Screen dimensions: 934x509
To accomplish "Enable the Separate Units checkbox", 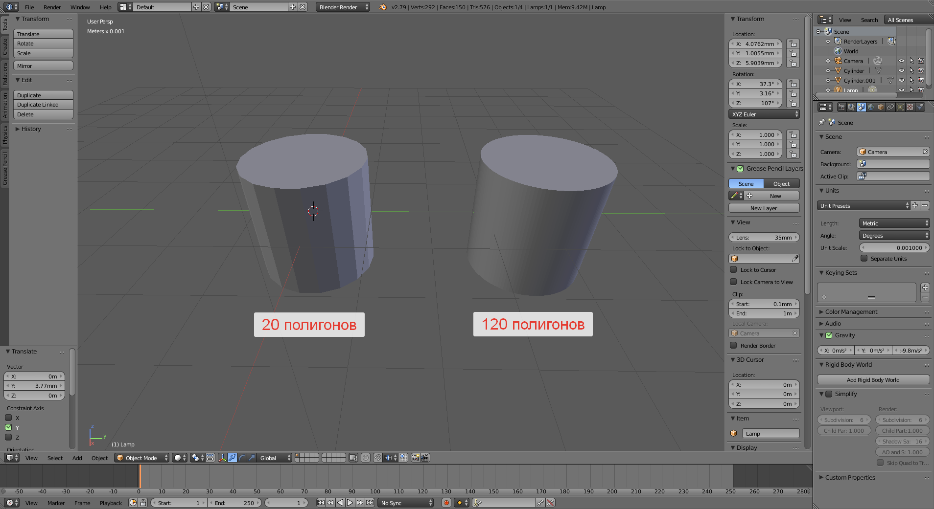I will coord(864,259).
